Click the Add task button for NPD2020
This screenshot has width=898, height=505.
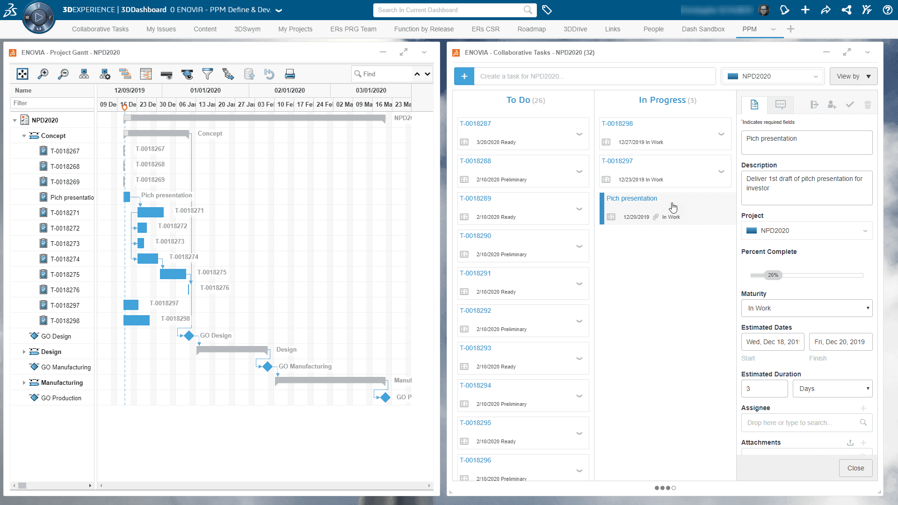pyautogui.click(x=464, y=76)
